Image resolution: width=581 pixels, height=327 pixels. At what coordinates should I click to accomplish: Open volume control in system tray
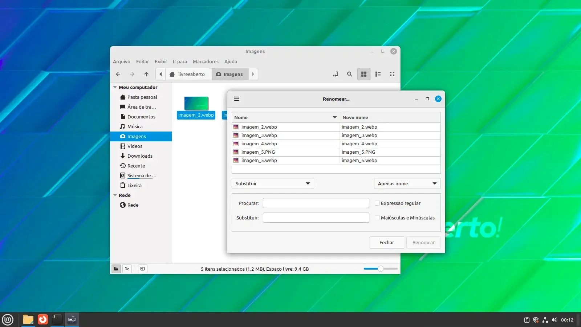[x=554, y=320]
